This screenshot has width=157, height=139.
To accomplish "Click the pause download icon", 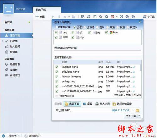I will tap(59, 17).
